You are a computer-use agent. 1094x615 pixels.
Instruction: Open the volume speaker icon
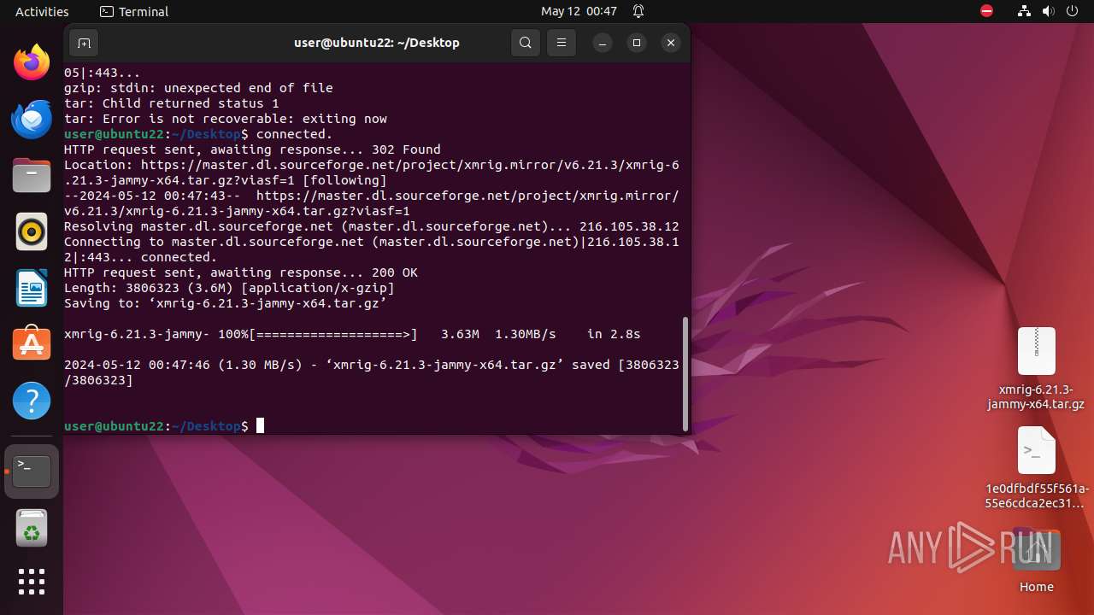1049,11
